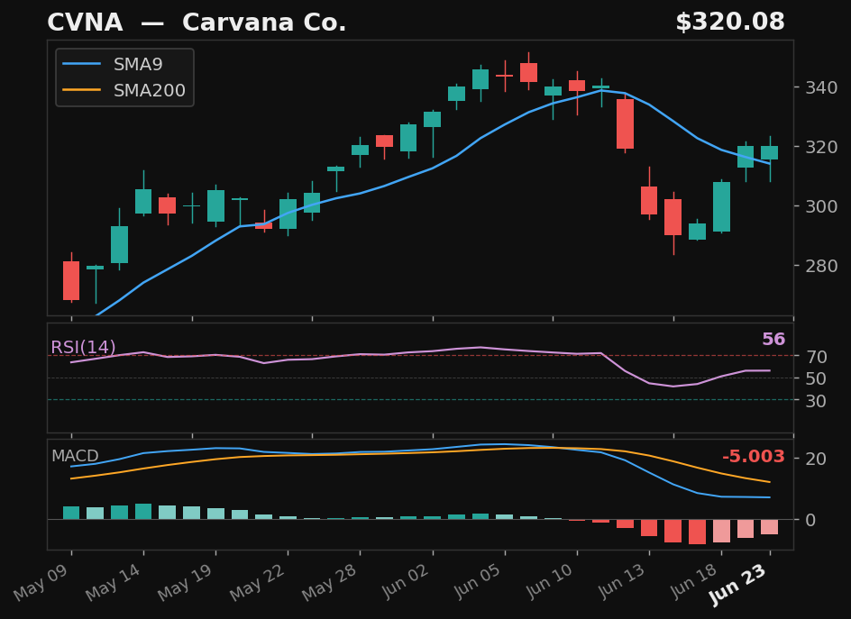Screen dimensions: 851x619
Task: Click the Jun 02 date label
Action: (407, 580)
